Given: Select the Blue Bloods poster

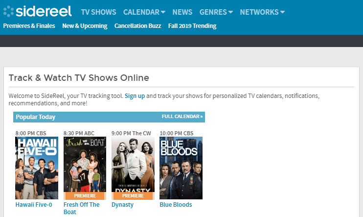Looking at the screenshot, I should [181, 168].
